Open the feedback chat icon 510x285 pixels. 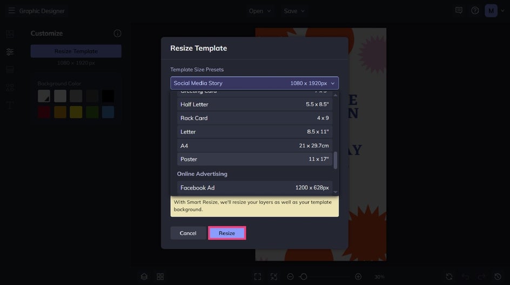pyautogui.click(x=459, y=10)
